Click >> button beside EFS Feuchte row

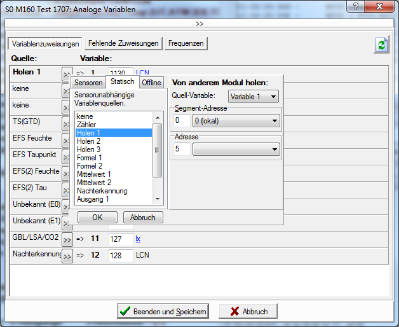click(66, 141)
